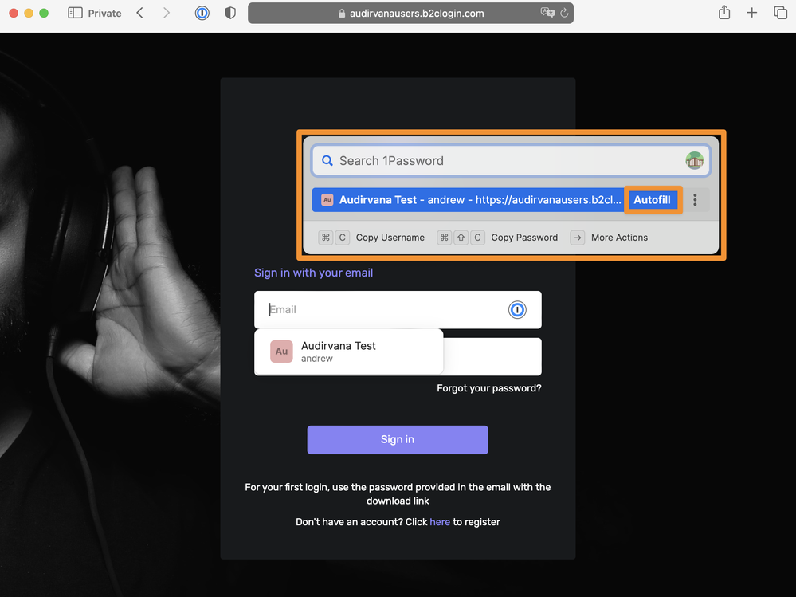Viewport: 796px width, 597px height.
Task: Toggle the Safari sidebar button
Action: 75,13
